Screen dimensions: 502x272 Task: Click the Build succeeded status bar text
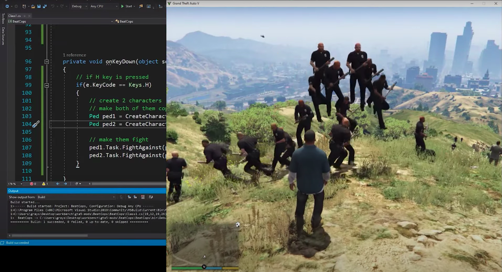[x=18, y=243]
